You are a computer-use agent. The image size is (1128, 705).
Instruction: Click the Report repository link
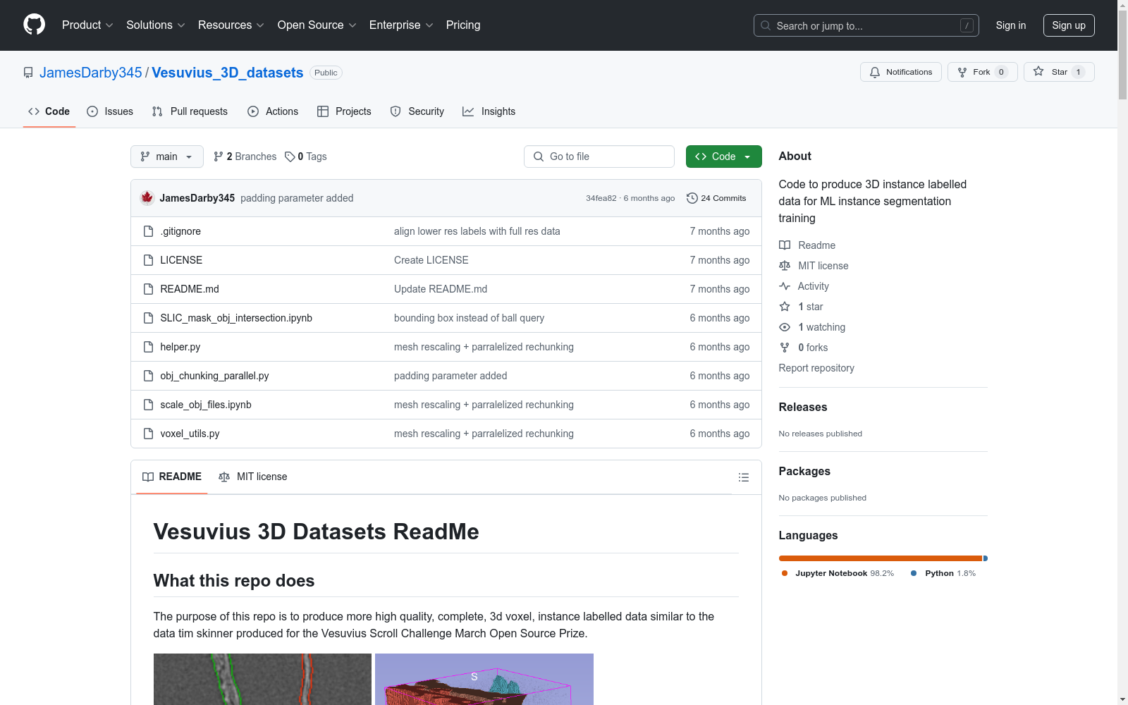816,368
